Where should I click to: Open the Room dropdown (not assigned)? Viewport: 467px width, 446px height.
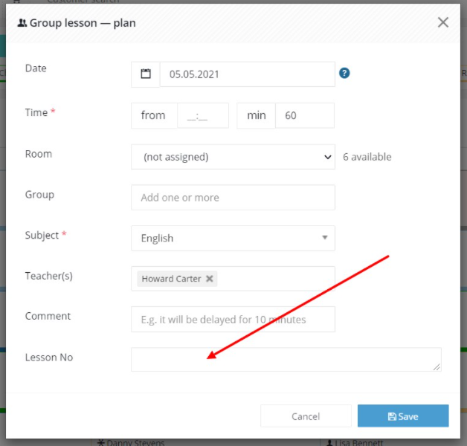pos(233,157)
